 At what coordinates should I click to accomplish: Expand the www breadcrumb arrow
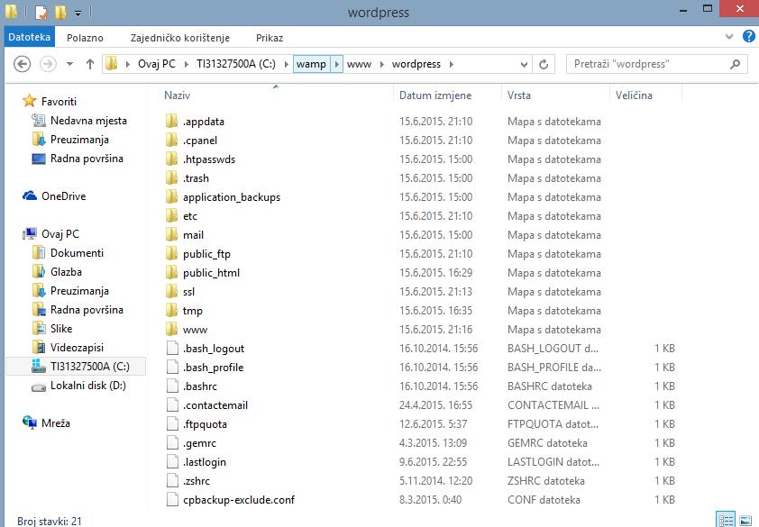click(x=382, y=64)
